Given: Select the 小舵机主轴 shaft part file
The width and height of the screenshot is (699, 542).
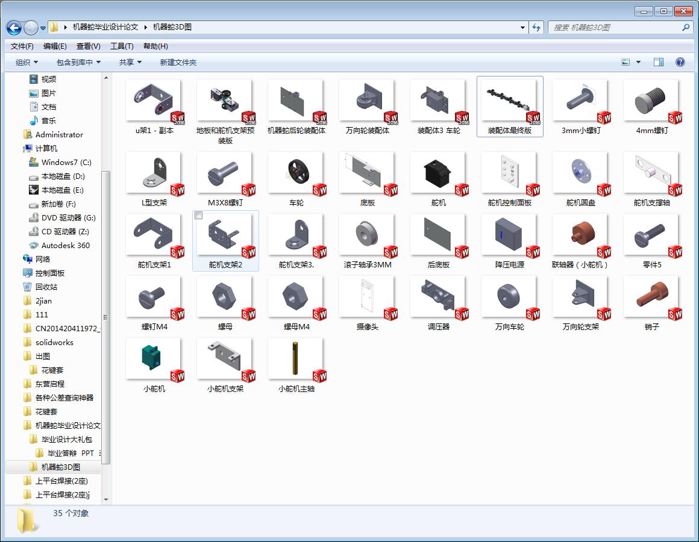Looking at the screenshot, I should point(296,365).
